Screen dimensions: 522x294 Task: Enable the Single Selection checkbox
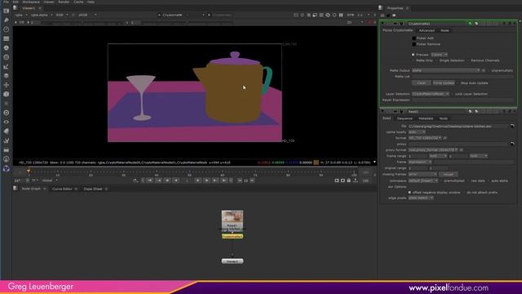[x=437, y=60]
